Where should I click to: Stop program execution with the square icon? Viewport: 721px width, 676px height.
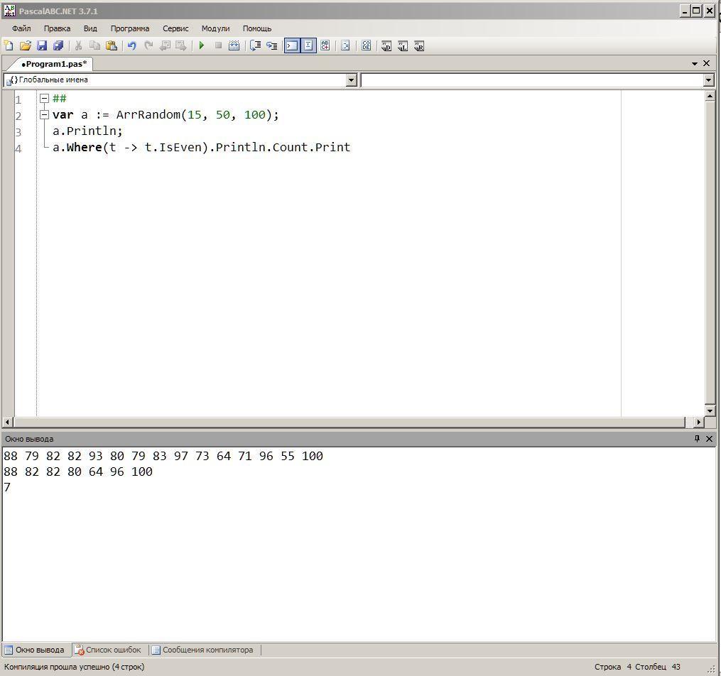click(x=218, y=45)
